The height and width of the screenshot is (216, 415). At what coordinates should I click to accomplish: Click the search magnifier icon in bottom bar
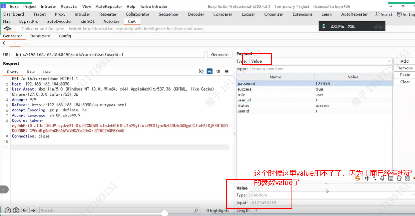(196, 210)
